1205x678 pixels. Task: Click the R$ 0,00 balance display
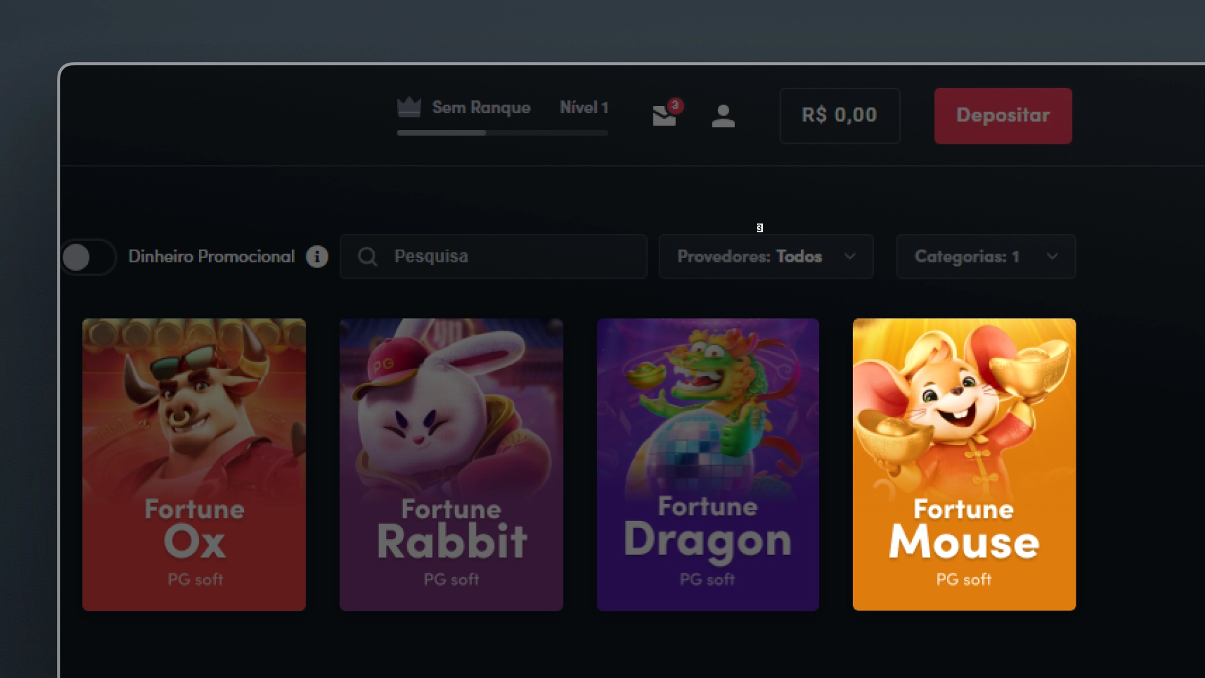click(x=839, y=116)
